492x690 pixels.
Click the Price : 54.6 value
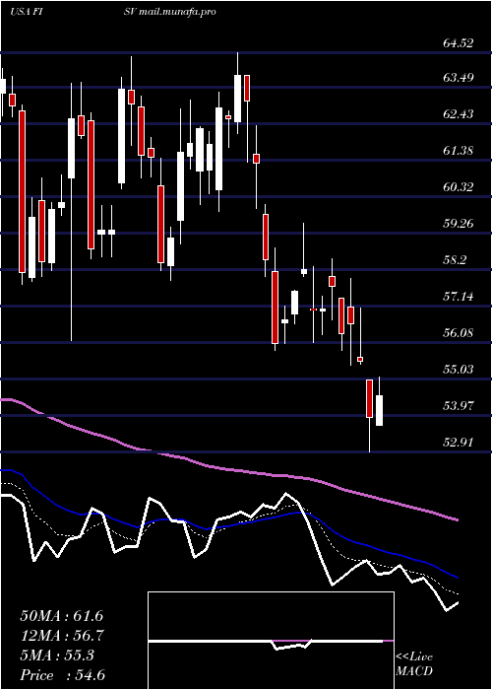pyautogui.click(x=62, y=675)
